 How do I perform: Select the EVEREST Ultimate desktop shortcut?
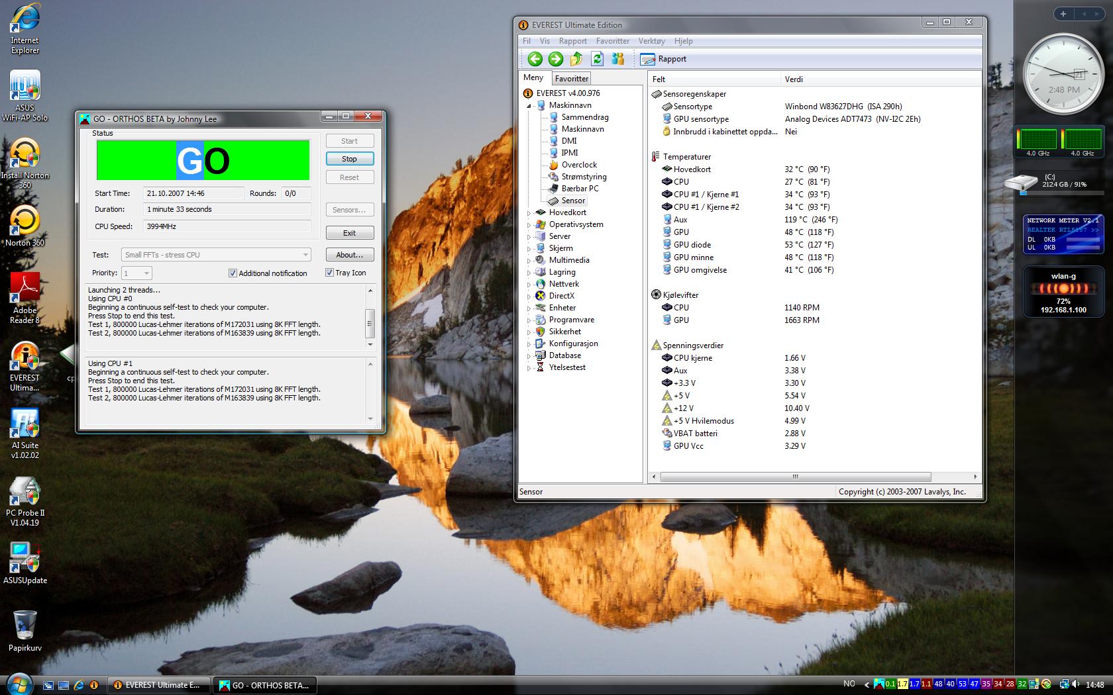point(25,366)
